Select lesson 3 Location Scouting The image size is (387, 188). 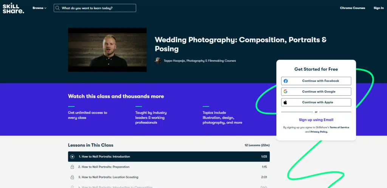(169, 177)
